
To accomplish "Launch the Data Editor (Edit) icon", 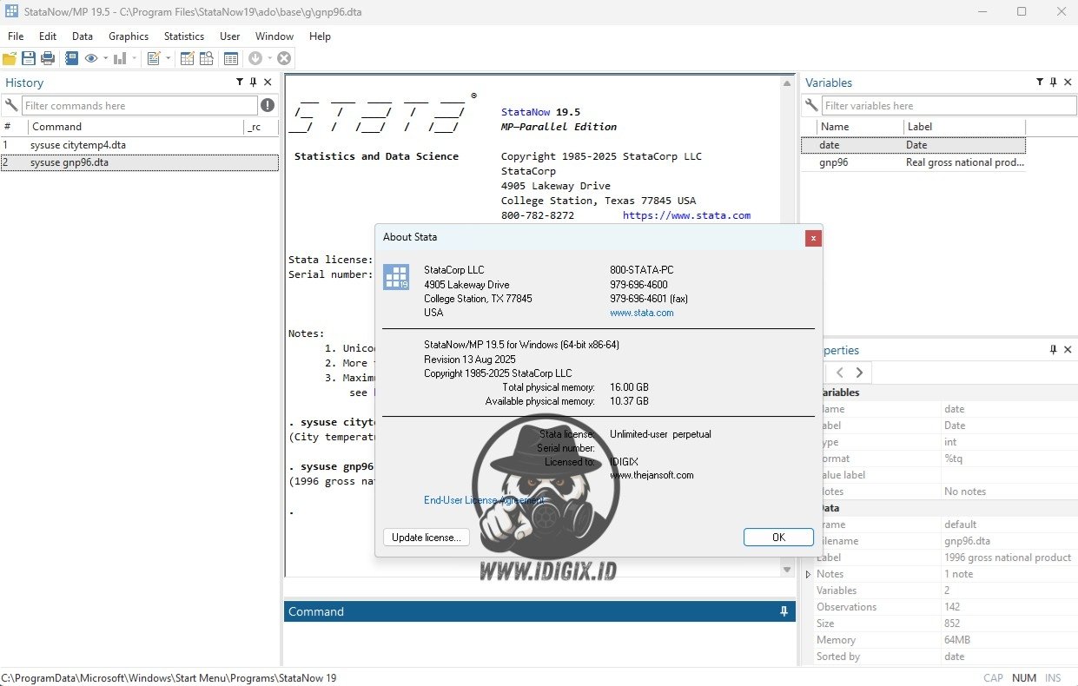I will coord(187,58).
